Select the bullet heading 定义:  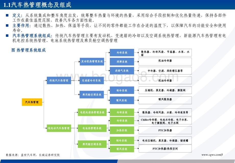[17, 15]
